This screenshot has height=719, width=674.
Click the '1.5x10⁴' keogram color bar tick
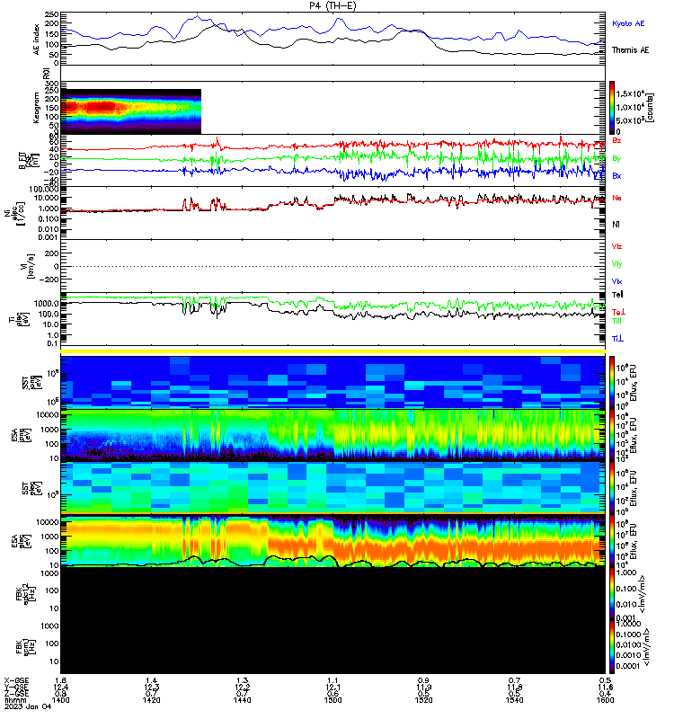pos(631,93)
